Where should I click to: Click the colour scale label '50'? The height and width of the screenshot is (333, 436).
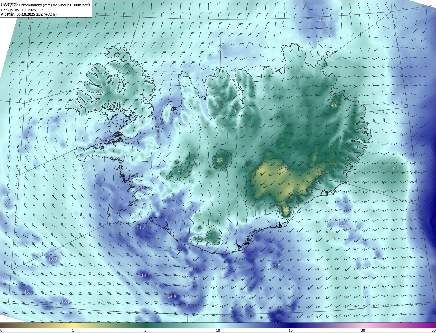(x=433, y=330)
